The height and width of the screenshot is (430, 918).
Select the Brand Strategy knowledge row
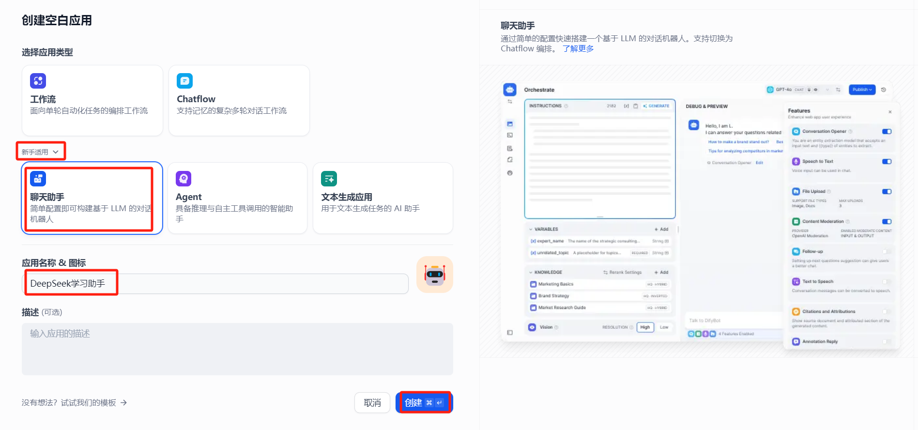[600, 296]
